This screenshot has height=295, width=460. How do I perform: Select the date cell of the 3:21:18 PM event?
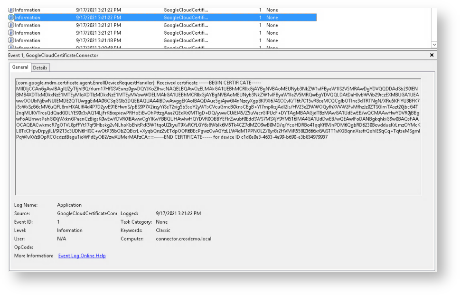click(98, 40)
